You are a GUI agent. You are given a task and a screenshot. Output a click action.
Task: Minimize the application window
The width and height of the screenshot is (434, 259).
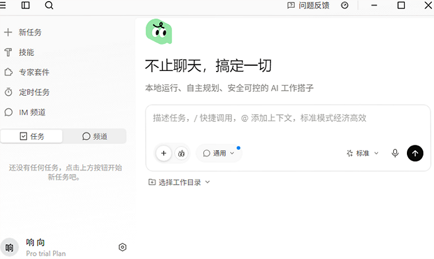coord(374,5)
